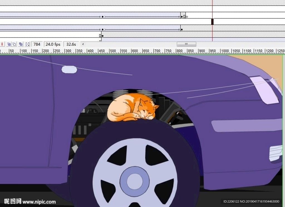The image size is (285, 207).
Task: Click the Center Frame button
Action: click(2, 44)
